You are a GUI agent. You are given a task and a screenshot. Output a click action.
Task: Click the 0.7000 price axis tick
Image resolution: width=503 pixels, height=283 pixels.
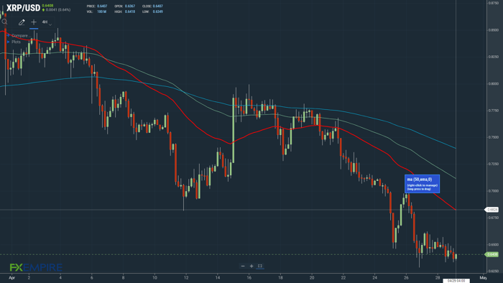click(494, 190)
